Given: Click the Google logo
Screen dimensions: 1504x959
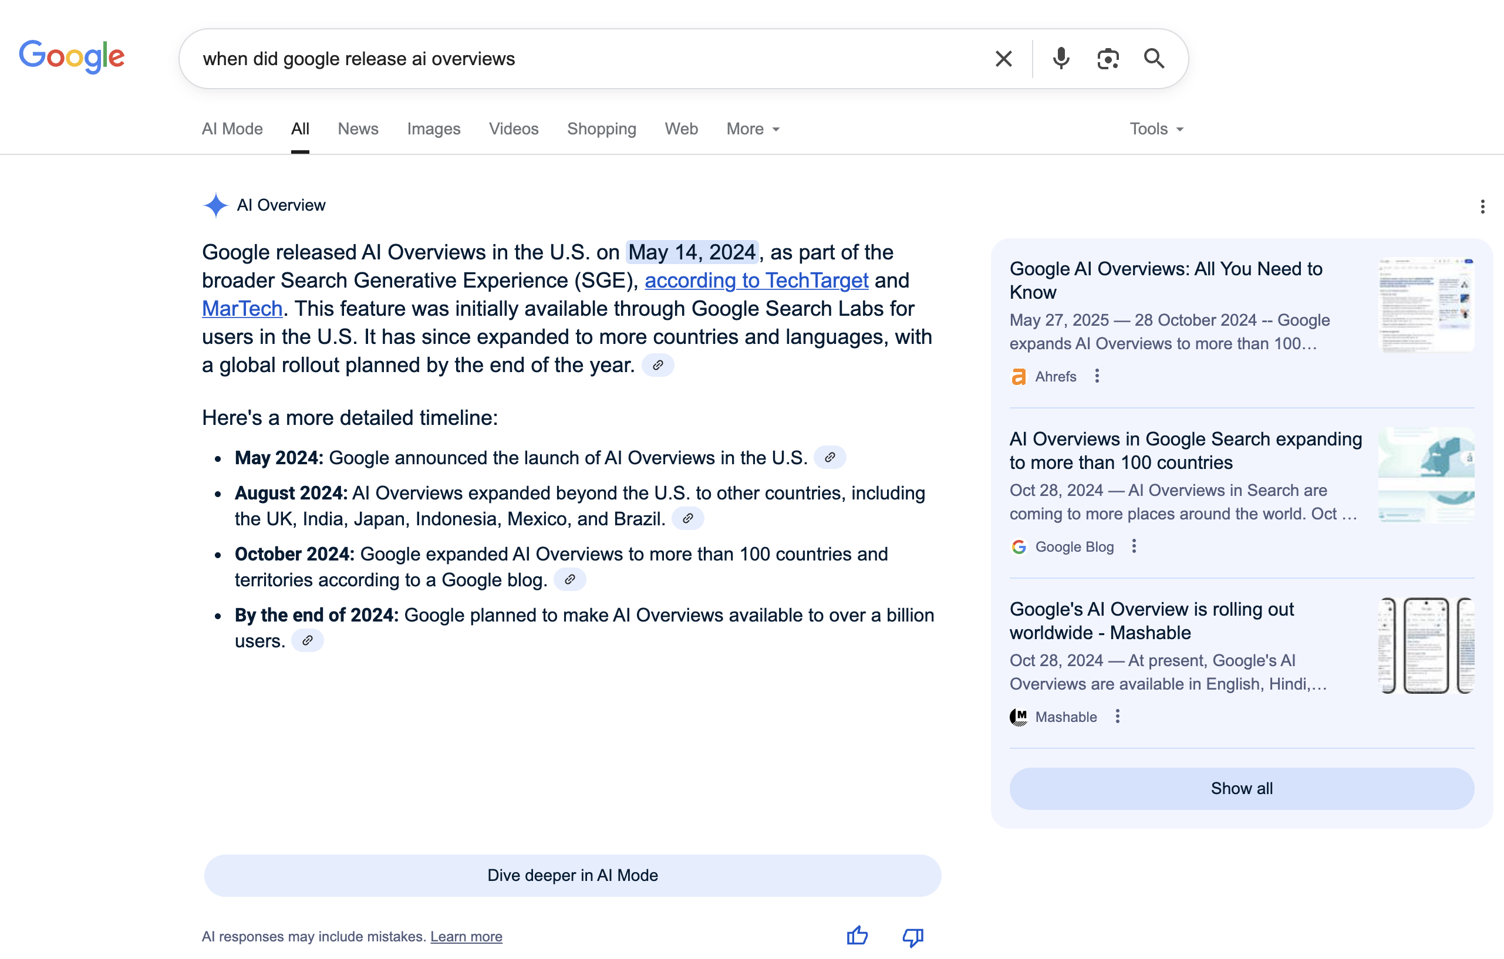Looking at the screenshot, I should pos(72,58).
